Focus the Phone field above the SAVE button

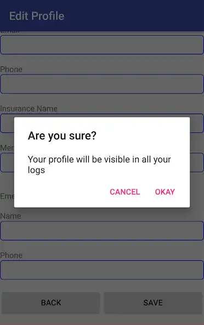point(102,270)
